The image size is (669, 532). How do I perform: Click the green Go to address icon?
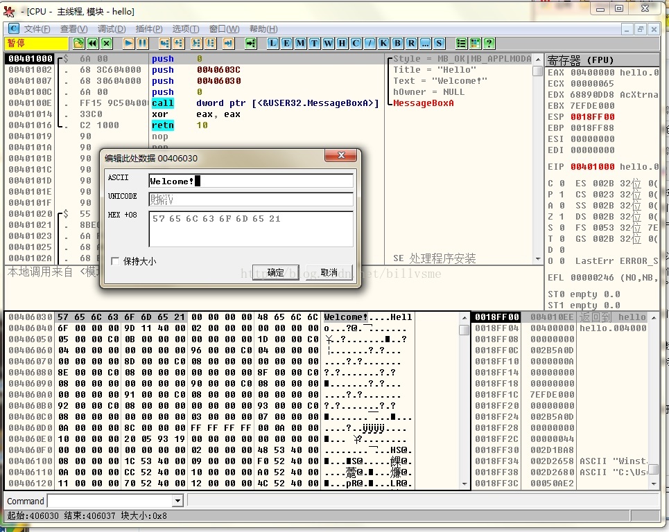(251, 43)
